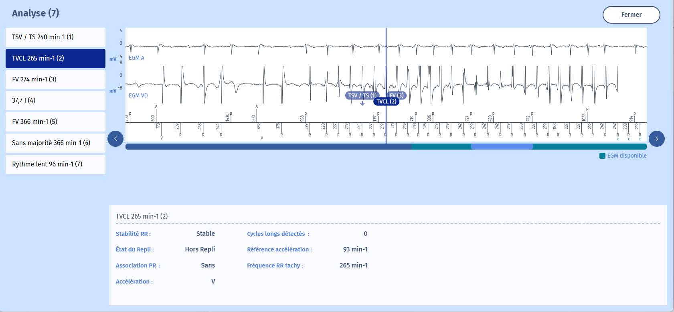Select Rythme lent 96 min-1 (7)
This screenshot has height=312, width=674.
(x=55, y=164)
